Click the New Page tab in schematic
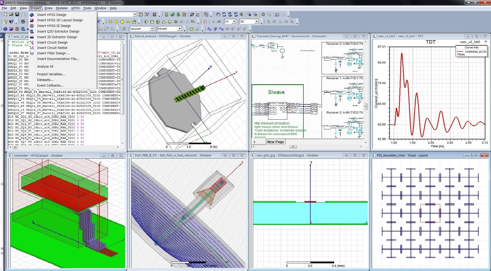Viewport: 491px width, 271px height. [x=275, y=142]
